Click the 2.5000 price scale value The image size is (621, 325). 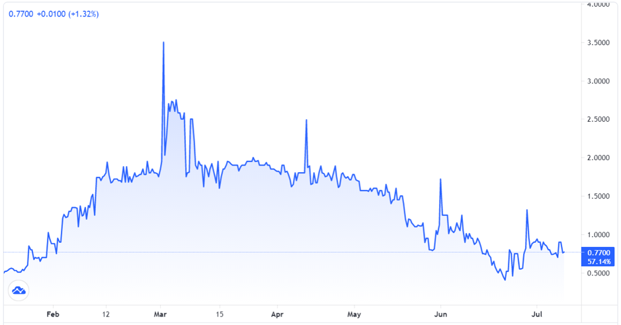(x=598, y=120)
